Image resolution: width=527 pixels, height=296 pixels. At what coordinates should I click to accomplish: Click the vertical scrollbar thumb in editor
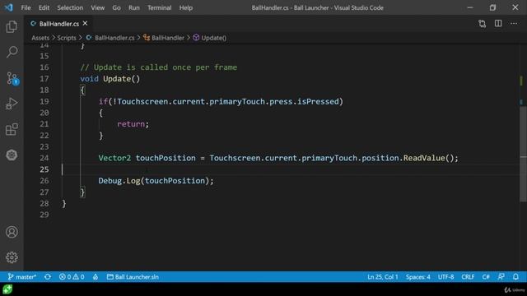523,155
